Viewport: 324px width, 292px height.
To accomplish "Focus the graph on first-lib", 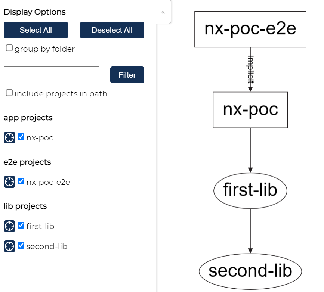I will (x=9, y=226).
